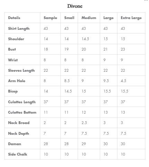Viewport: 149px width, 167px height.
Task: Click the Large size column header
Action: click(109, 18)
